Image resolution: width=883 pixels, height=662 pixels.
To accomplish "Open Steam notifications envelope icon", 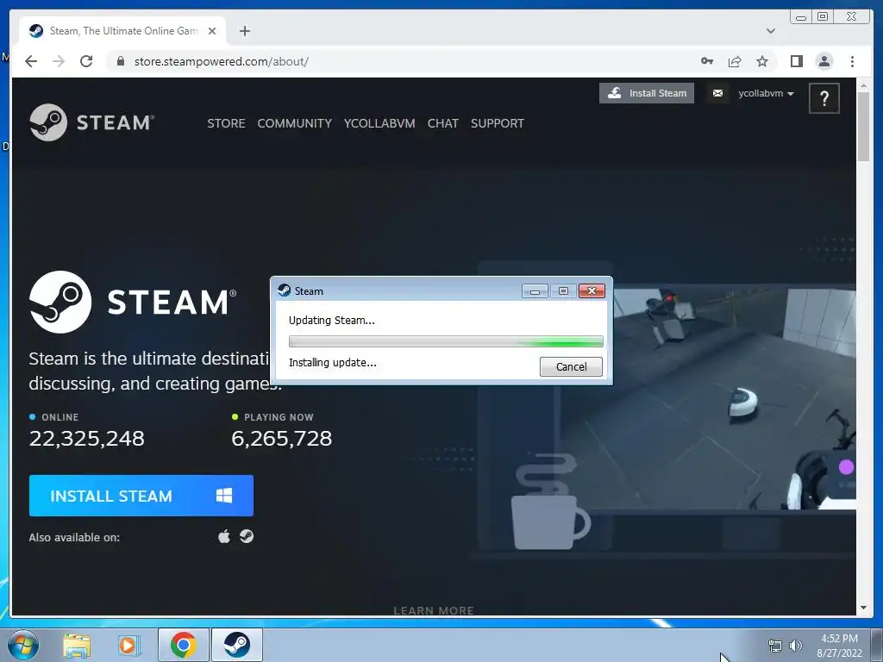I will [717, 93].
